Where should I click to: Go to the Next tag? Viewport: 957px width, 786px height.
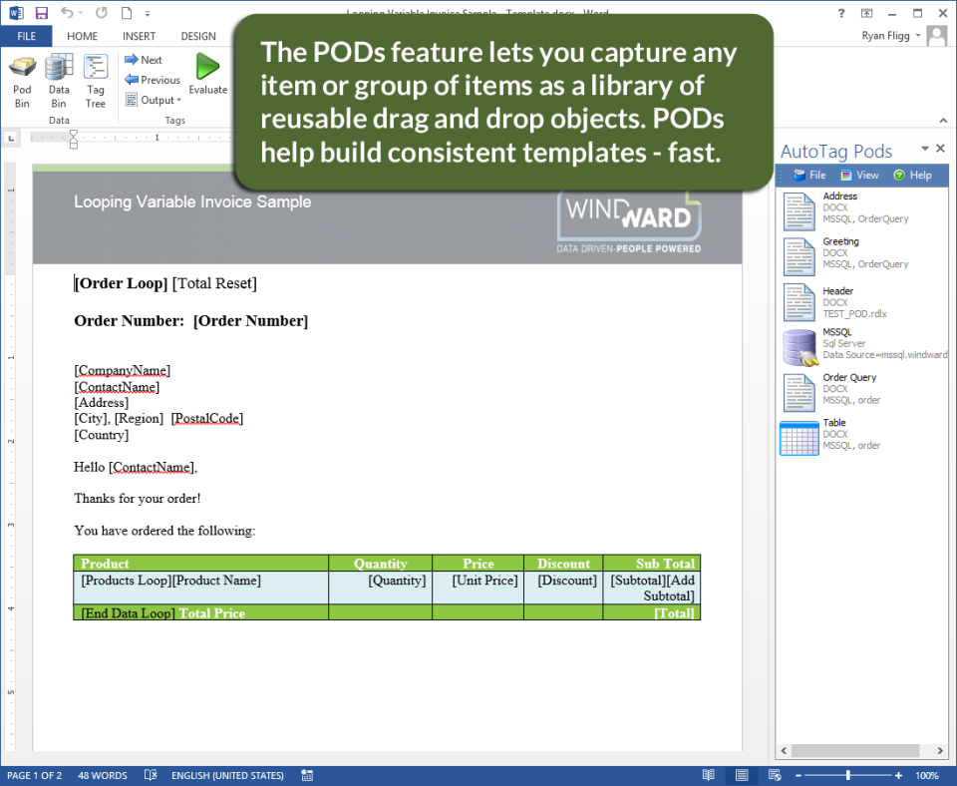point(144,60)
